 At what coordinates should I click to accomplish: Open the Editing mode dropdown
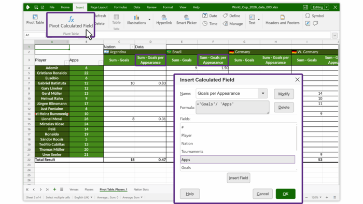tap(327, 7)
